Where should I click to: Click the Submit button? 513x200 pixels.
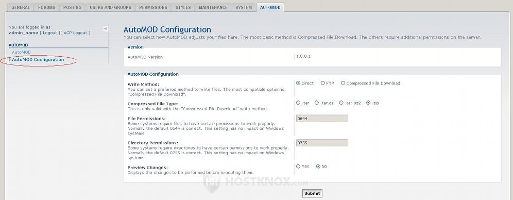(x=312, y=193)
